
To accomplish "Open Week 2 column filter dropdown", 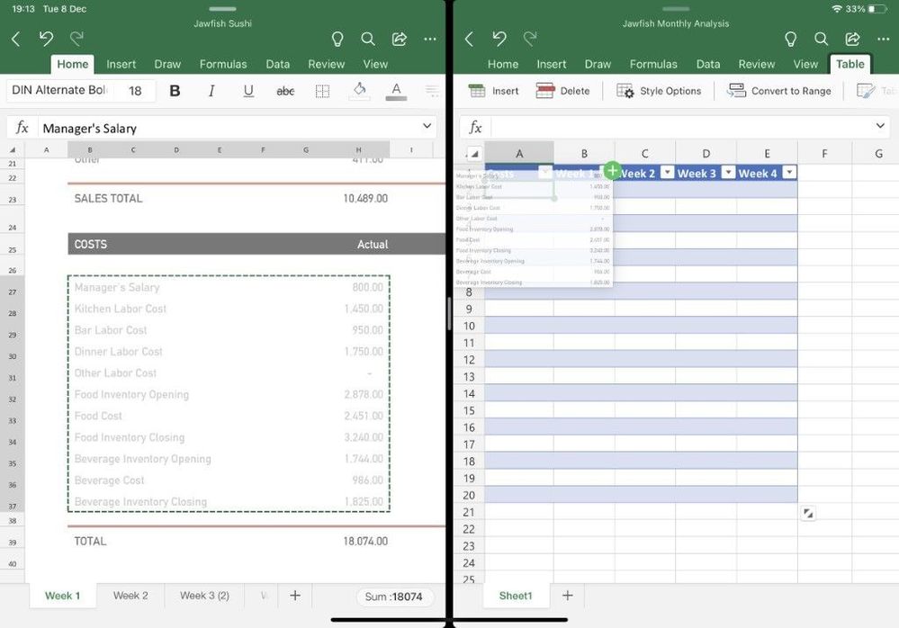I will pyautogui.click(x=668, y=173).
